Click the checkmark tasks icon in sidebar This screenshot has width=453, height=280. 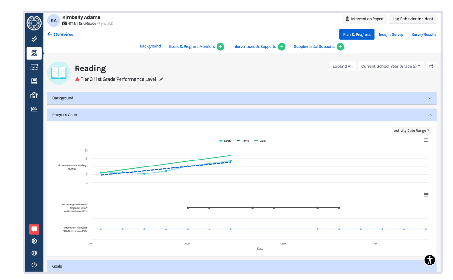click(34, 39)
